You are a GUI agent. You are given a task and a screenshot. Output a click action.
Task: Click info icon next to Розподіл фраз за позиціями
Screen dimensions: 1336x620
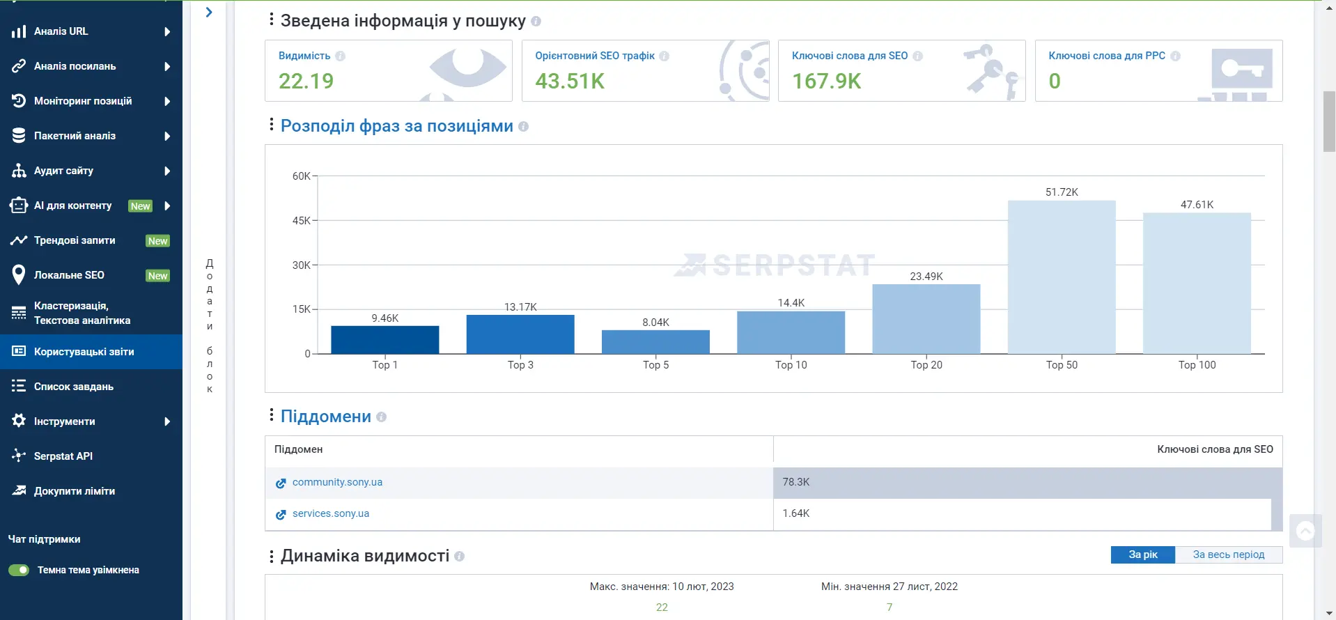[x=524, y=127]
